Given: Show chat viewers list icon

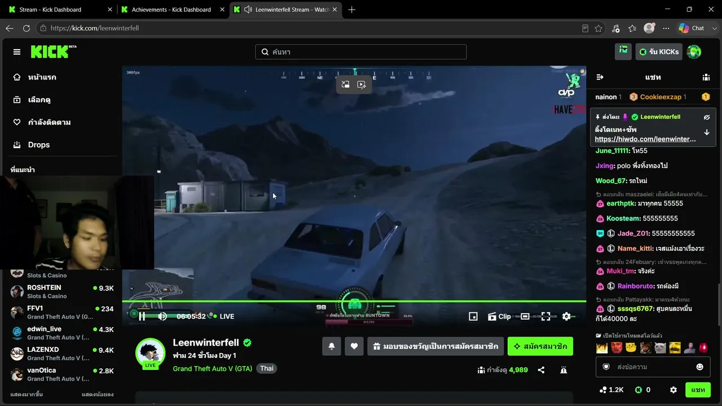Looking at the screenshot, I should pos(706,77).
